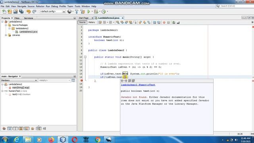254x143 pixels.
Task: Toggle fully qualified names in Navigator
Action: point(33,129)
